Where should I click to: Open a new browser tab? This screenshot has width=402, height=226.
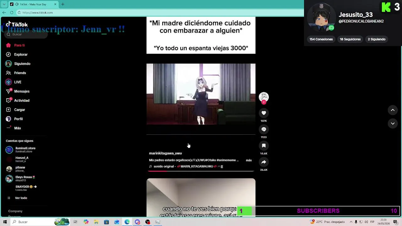[62, 4]
